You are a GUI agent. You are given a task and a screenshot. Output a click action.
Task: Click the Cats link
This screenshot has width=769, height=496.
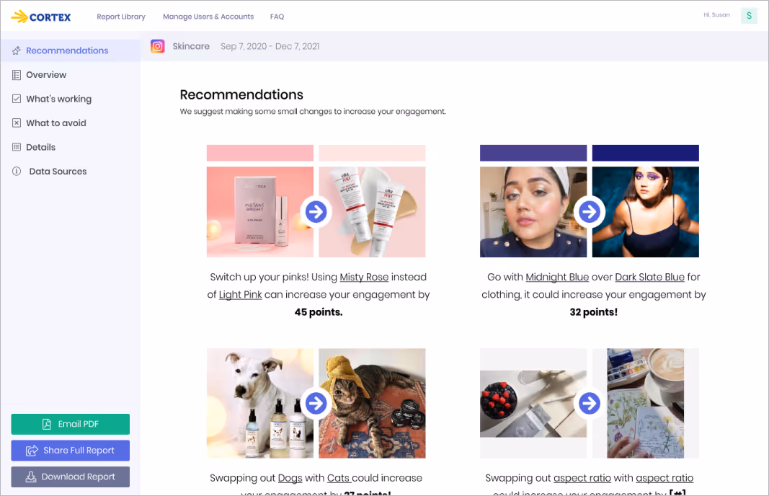point(339,479)
